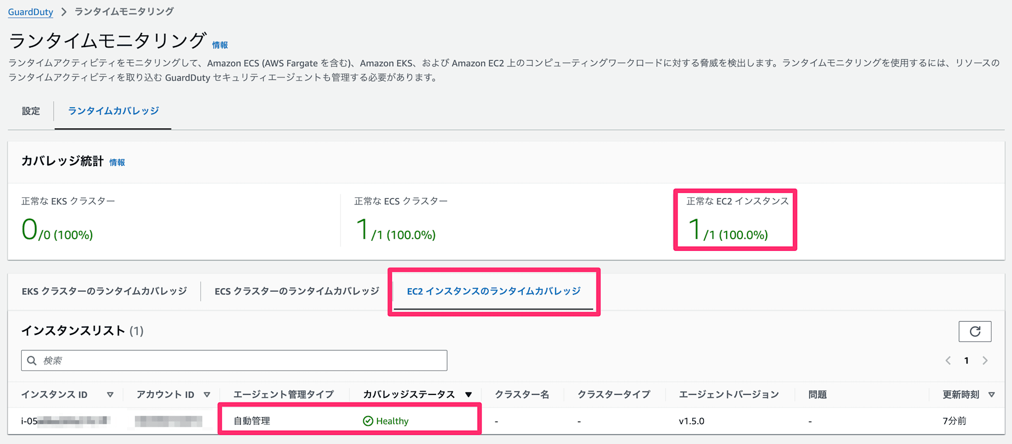Click the エージェント管理タイプ column header
Viewport: 1012px width, 444px height.
[284, 394]
